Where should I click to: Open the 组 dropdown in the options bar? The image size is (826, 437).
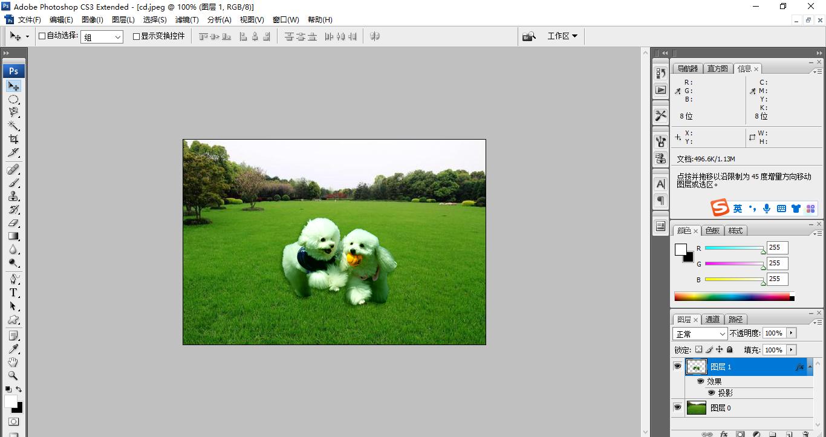coord(119,36)
